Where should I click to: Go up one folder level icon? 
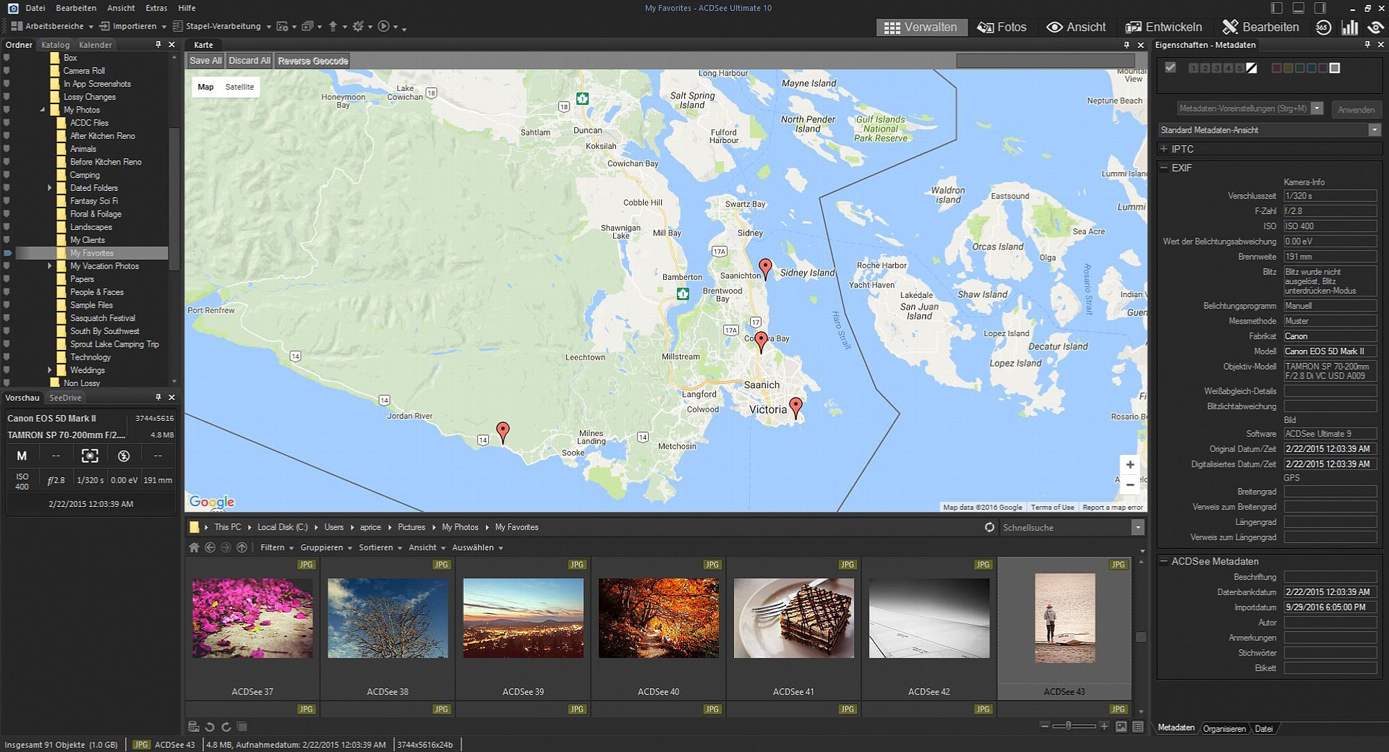coord(242,548)
